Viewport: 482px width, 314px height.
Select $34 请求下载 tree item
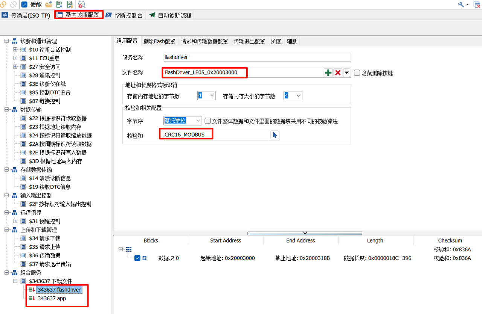[x=44, y=238]
